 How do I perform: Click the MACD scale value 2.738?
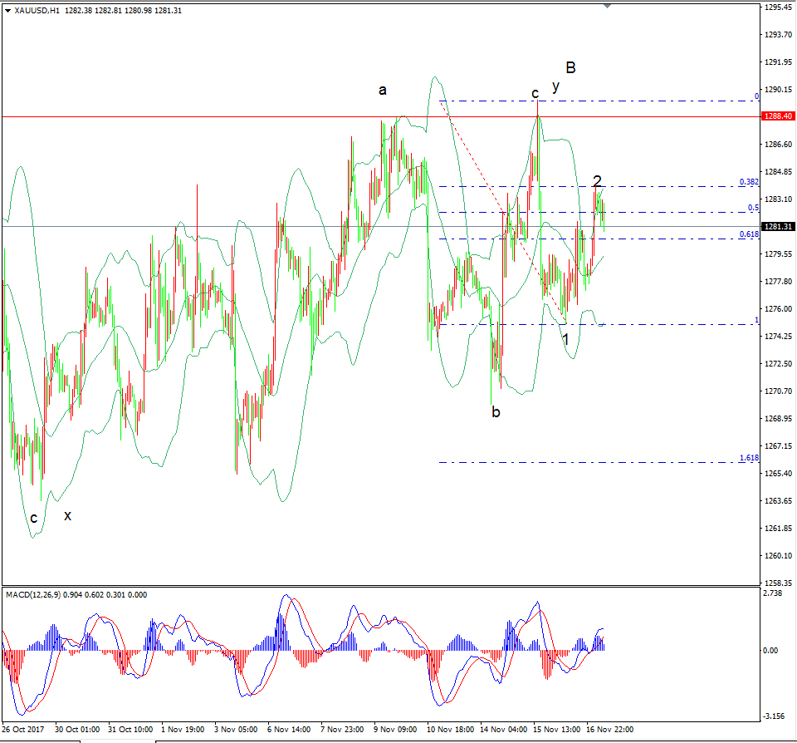tap(773, 593)
